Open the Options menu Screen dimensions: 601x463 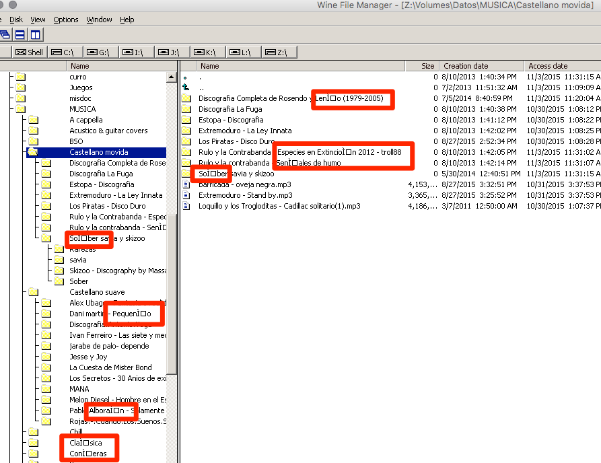pos(65,20)
